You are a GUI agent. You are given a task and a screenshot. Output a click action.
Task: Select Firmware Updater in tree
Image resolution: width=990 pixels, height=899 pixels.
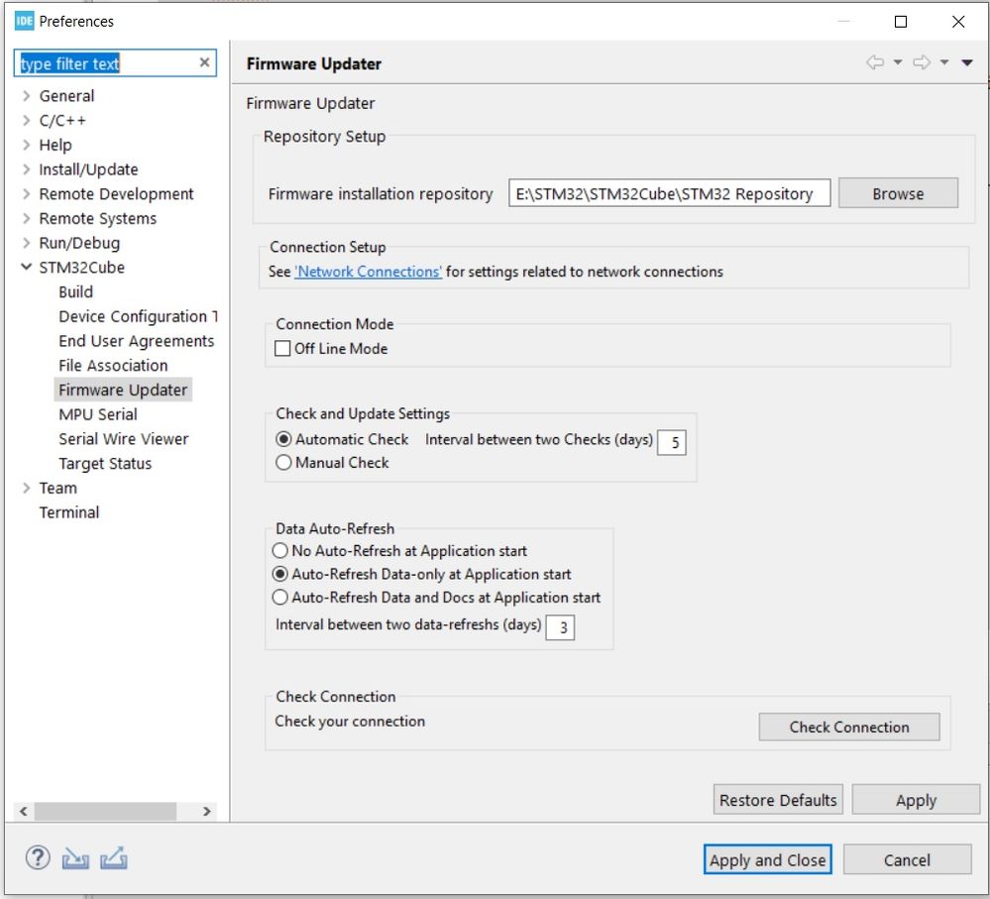pos(123,391)
